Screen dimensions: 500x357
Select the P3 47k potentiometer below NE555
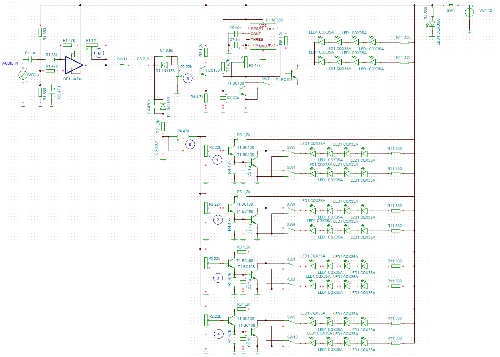pos(245,62)
